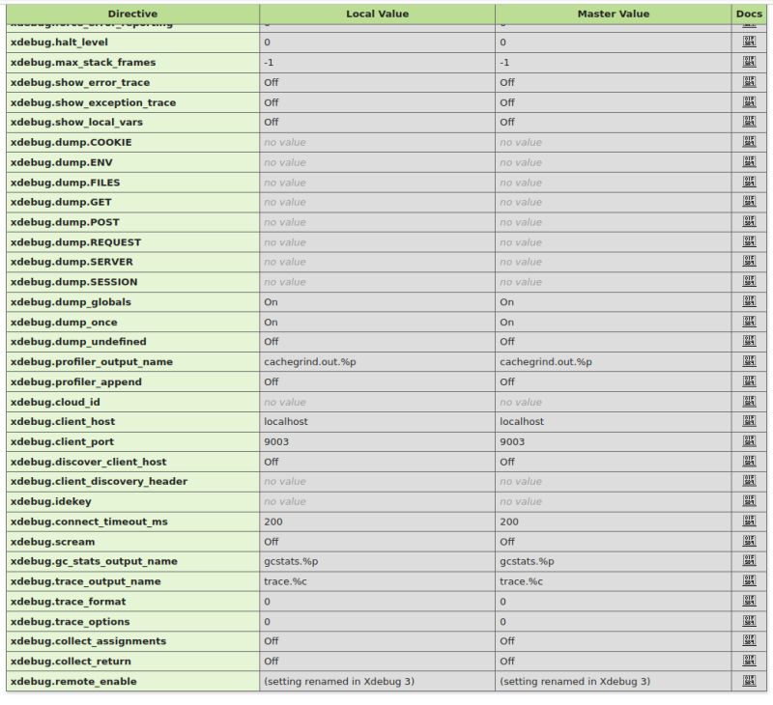Open docs icon for xdebug.client_discovery_header

[749, 480]
